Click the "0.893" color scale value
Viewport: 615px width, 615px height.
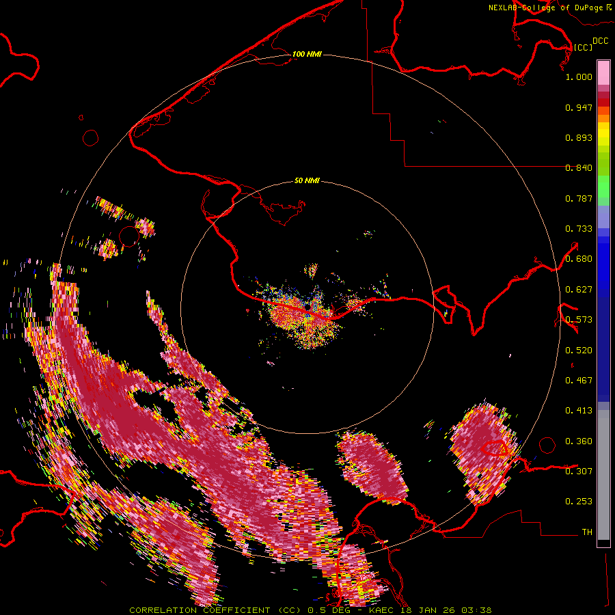[x=579, y=137]
